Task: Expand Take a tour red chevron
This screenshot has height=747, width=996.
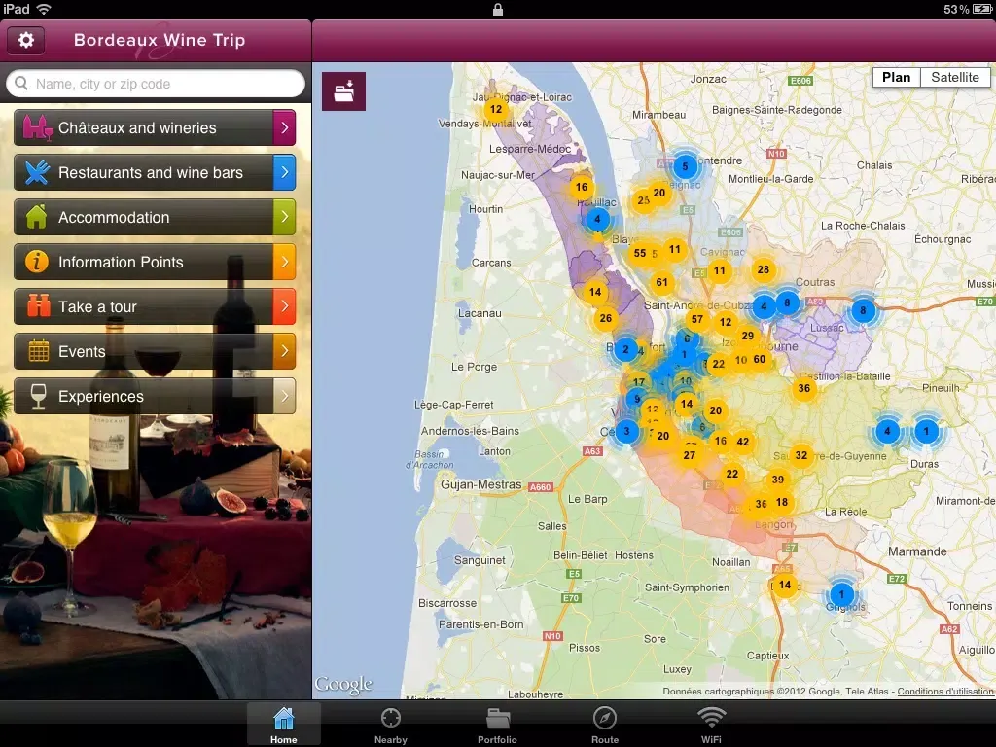Action: (284, 306)
